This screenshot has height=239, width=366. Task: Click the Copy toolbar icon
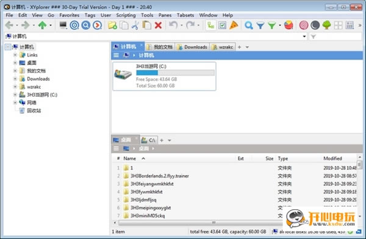(x=124, y=25)
